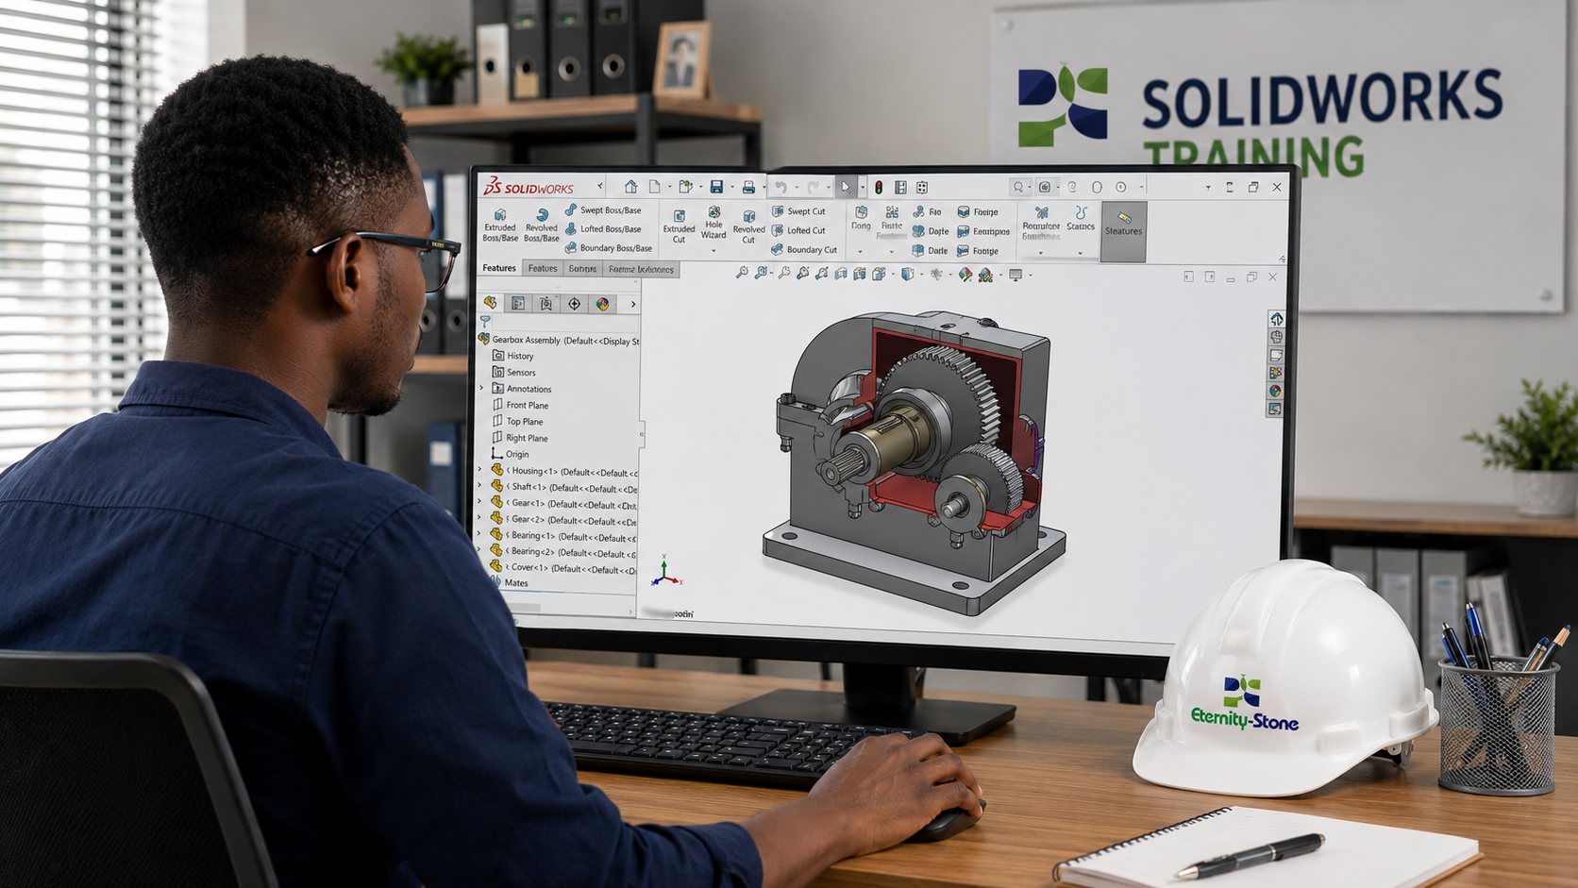The height and width of the screenshot is (888, 1578).
Task: Expand the Annotations folder
Action: pyautogui.click(x=480, y=388)
